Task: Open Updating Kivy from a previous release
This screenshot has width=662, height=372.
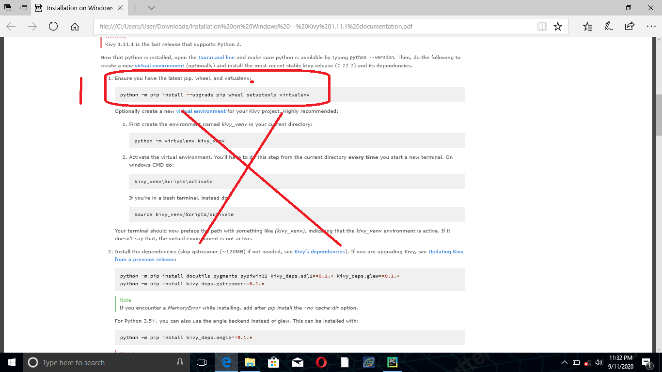Action: [446, 251]
